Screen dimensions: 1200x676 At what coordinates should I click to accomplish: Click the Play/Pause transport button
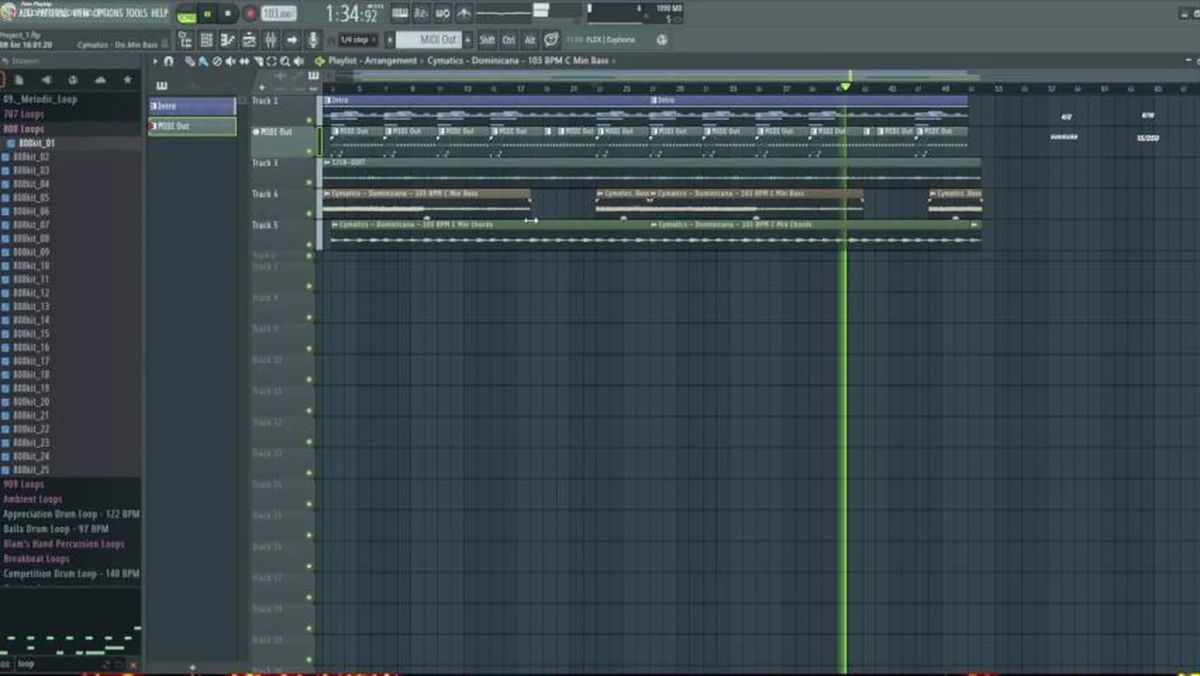[x=207, y=14]
